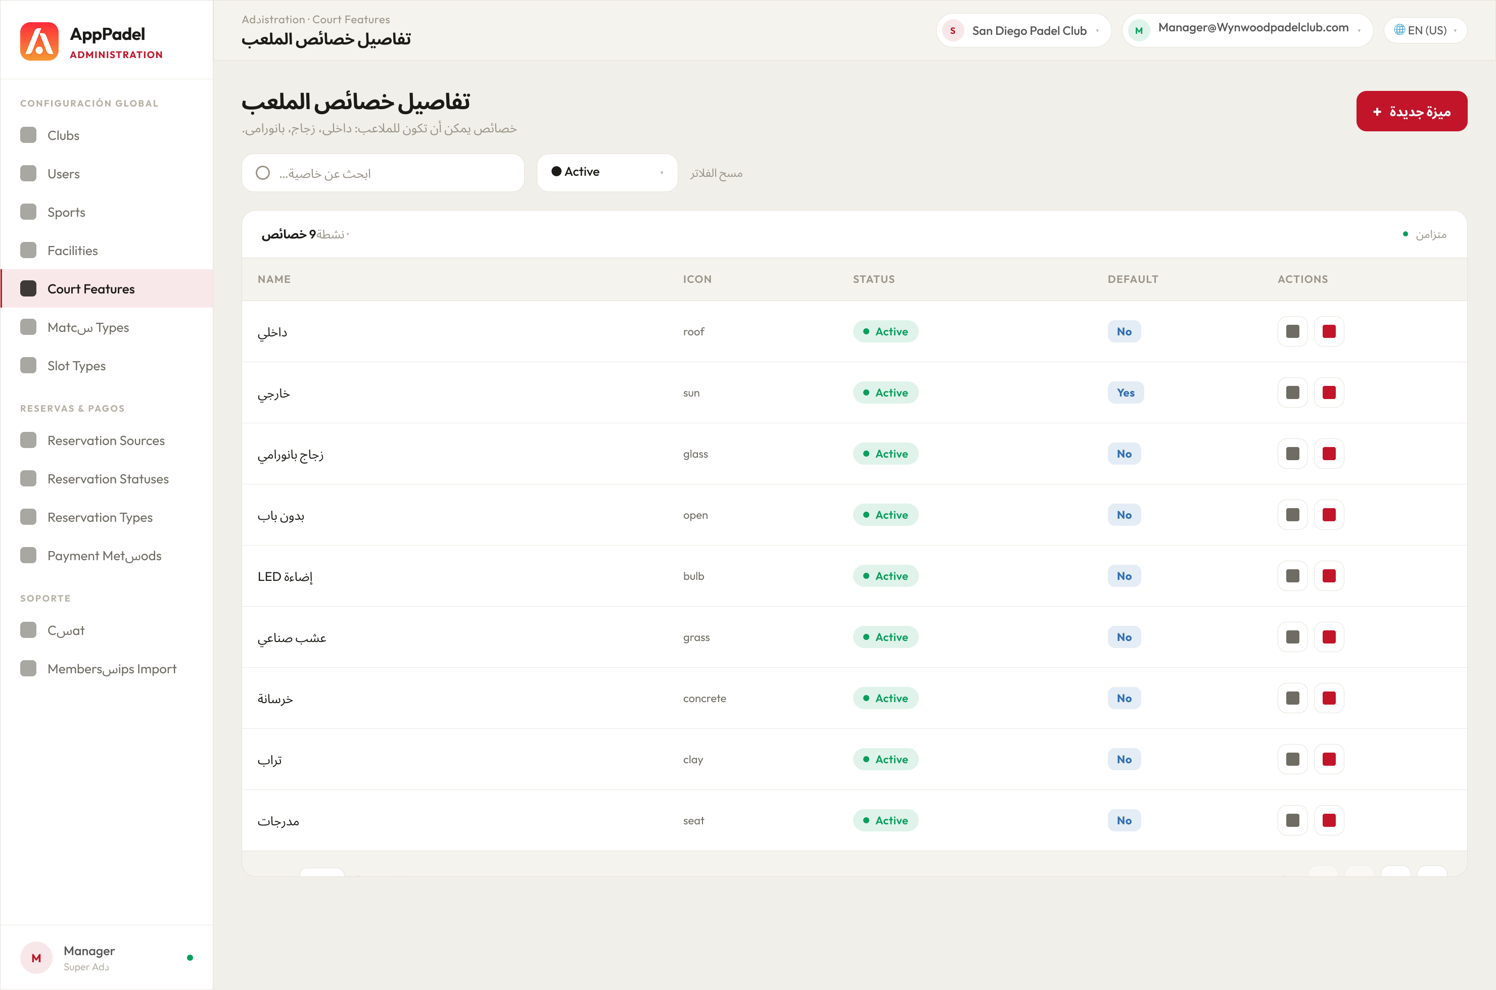1496x990 pixels.
Task: Go to Sports section
Action: coord(106,212)
